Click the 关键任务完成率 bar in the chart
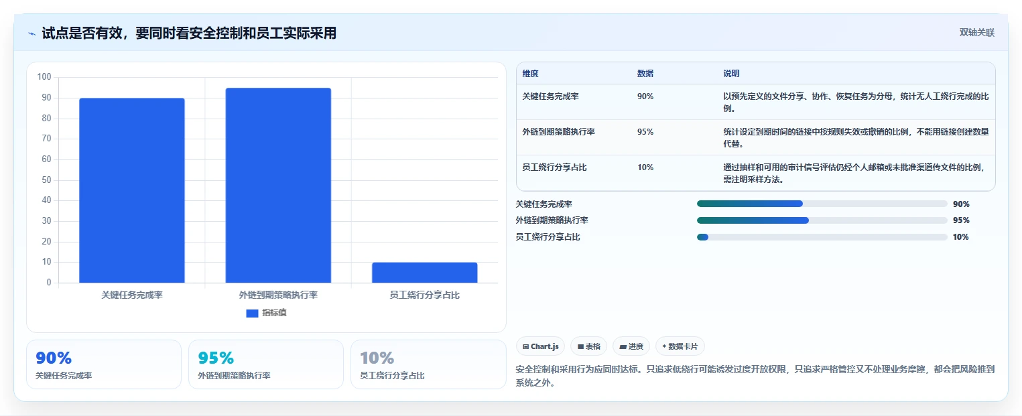This screenshot has width=1022, height=416. point(132,190)
